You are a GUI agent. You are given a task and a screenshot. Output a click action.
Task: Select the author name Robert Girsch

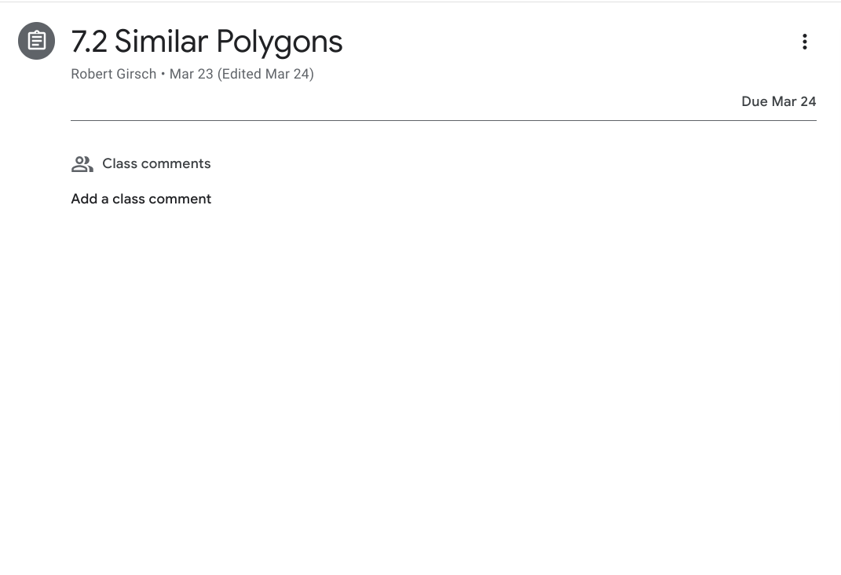(x=113, y=75)
